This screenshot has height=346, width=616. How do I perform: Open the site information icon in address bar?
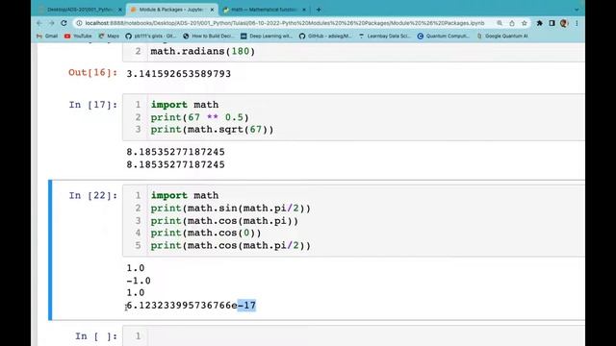coord(79,23)
